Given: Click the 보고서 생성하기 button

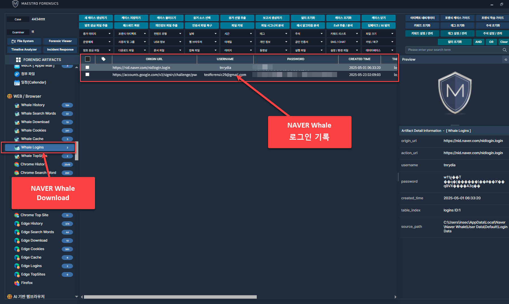Looking at the screenshot, I should click(x=272, y=18).
